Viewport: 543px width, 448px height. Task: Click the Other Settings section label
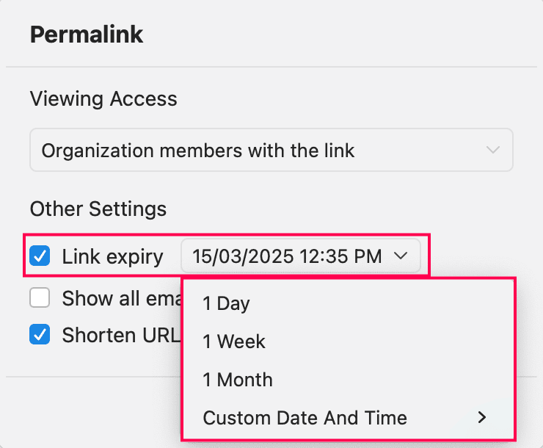(98, 209)
